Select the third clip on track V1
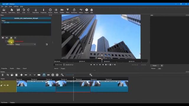 [109, 86]
